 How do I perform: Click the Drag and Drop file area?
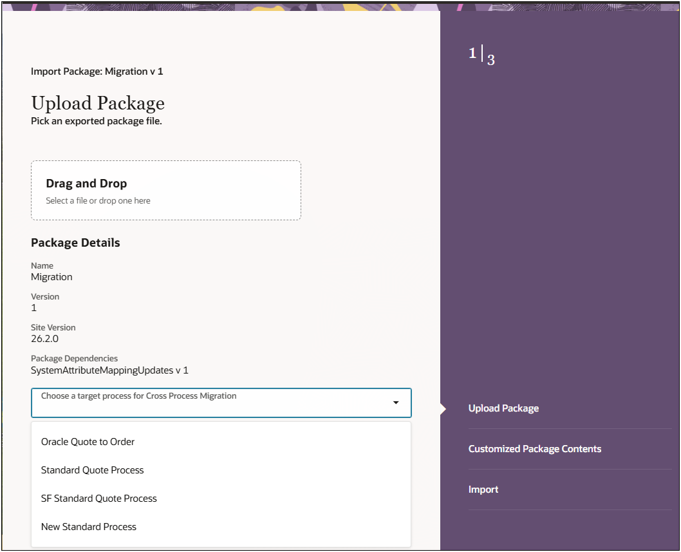click(x=166, y=191)
